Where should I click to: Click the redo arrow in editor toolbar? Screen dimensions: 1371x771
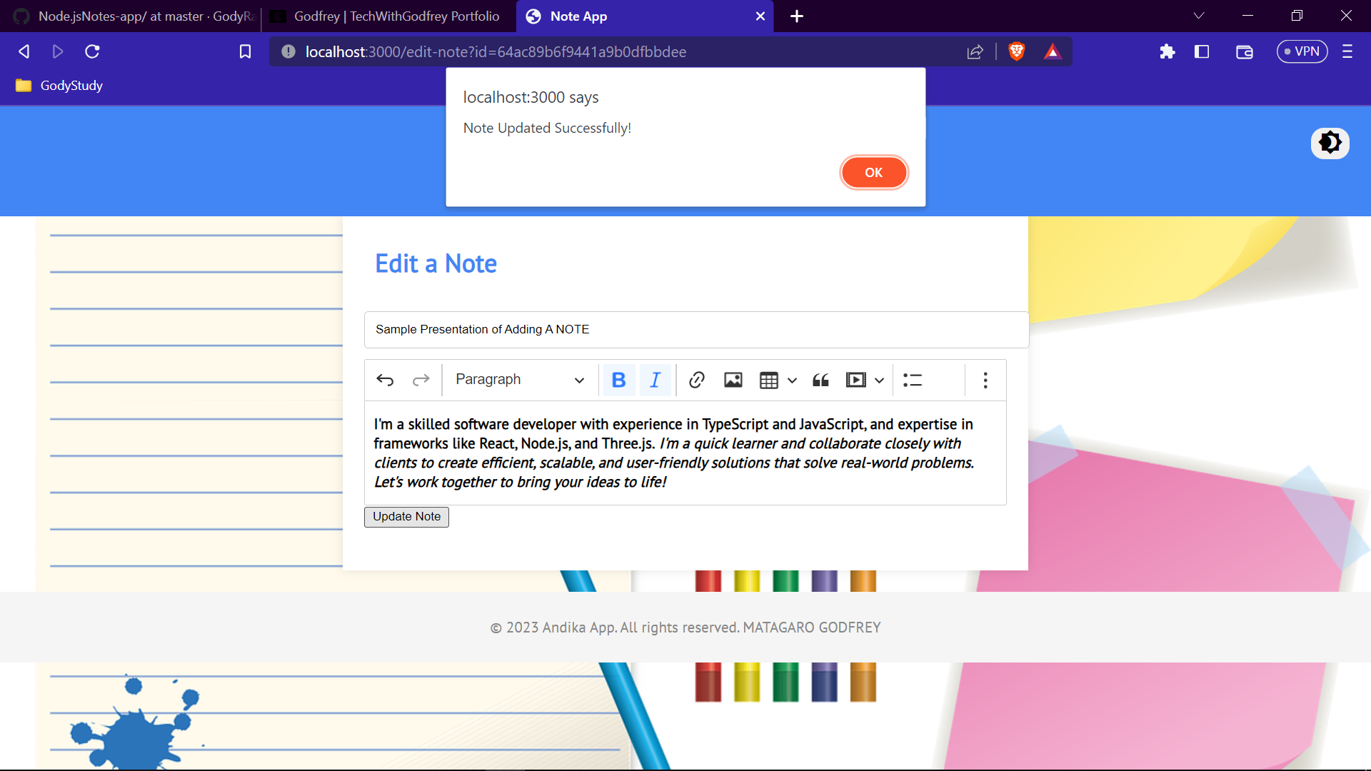pyautogui.click(x=421, y=380)
